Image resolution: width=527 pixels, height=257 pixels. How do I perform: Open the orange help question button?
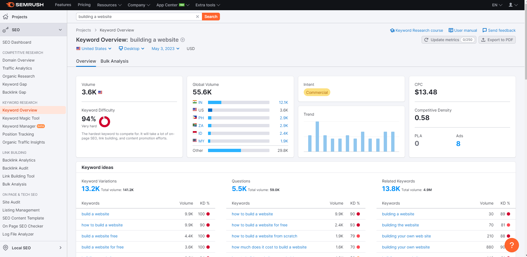[512, 245]
